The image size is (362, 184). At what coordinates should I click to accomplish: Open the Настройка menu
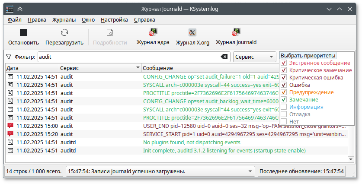click(x=114, y=19)
